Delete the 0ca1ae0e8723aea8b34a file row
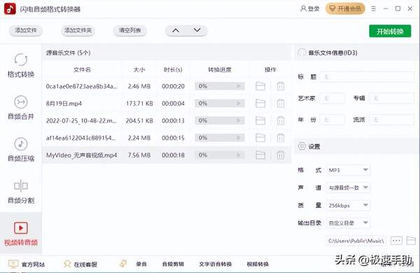This screenshot has width=420, height=273. [x=281, y=86]
